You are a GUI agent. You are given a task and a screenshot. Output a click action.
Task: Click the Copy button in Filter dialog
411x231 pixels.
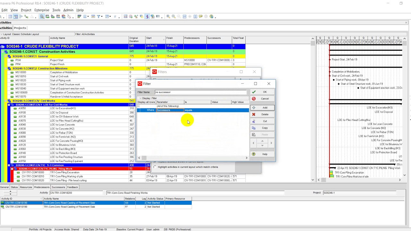point(262,128)
